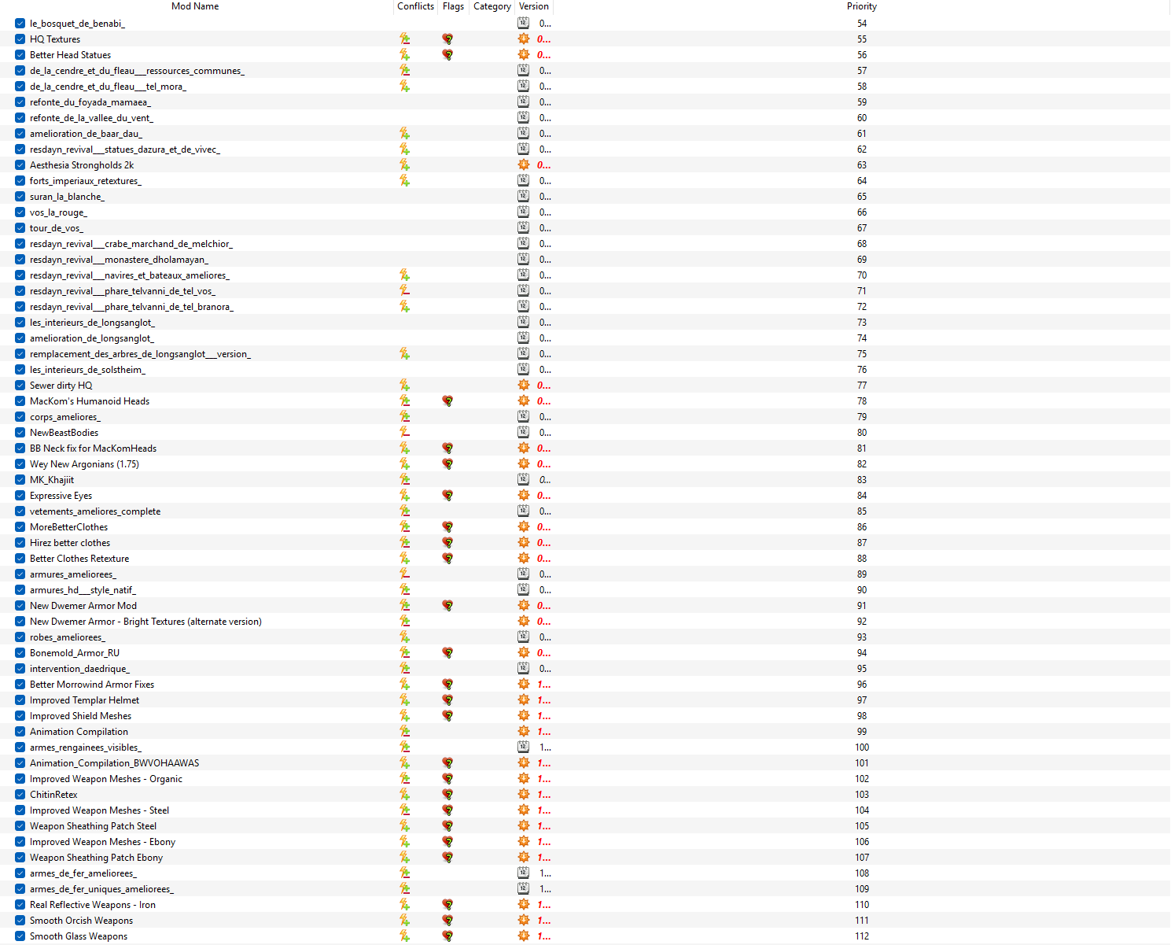The image size is (1171, 945).
Task: Click the heart flag icon for Better Head Statues
Action: 447,54
